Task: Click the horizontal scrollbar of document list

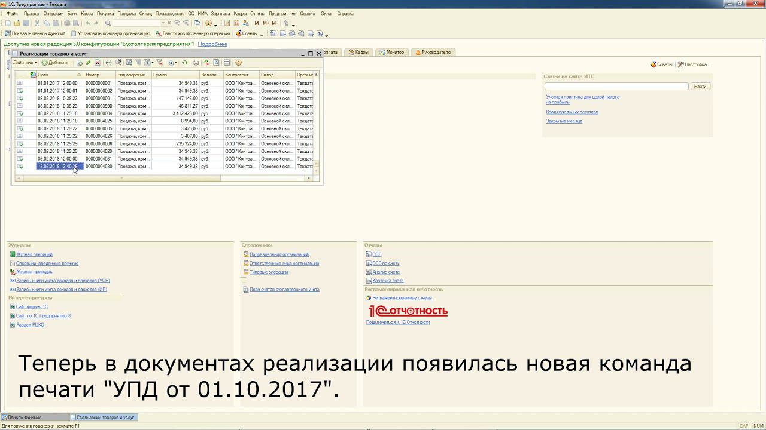Action: pyautogui.click(x=163, y=178)
